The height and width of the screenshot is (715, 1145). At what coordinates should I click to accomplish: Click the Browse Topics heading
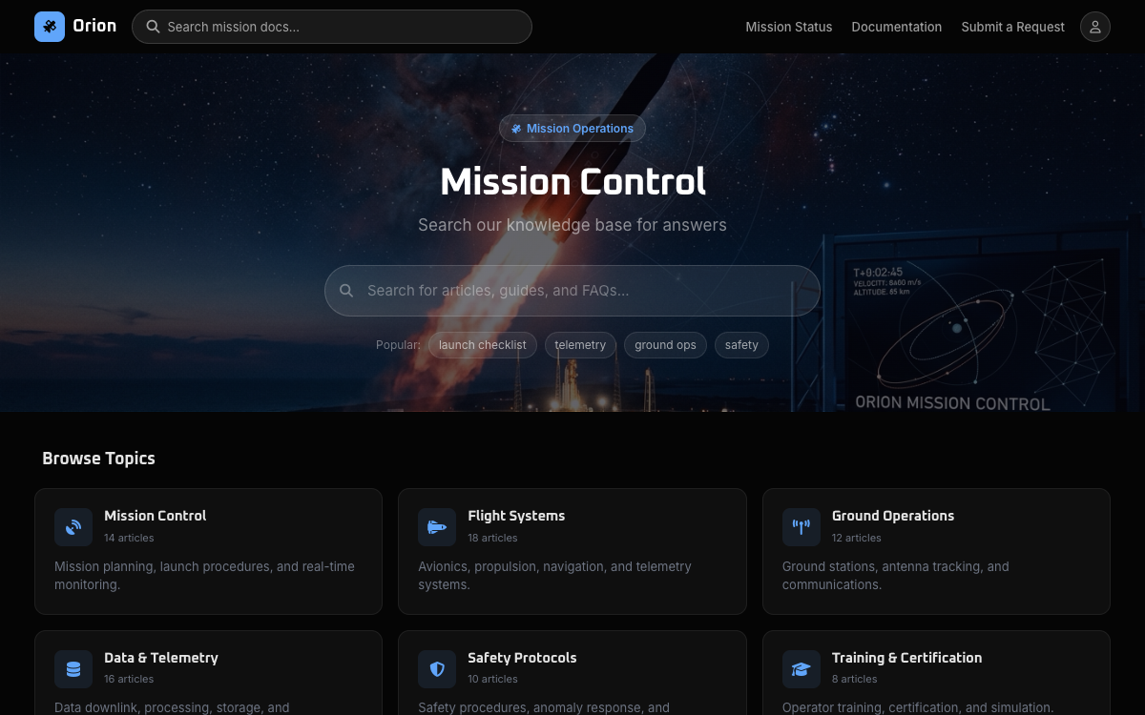pos(98,459)
